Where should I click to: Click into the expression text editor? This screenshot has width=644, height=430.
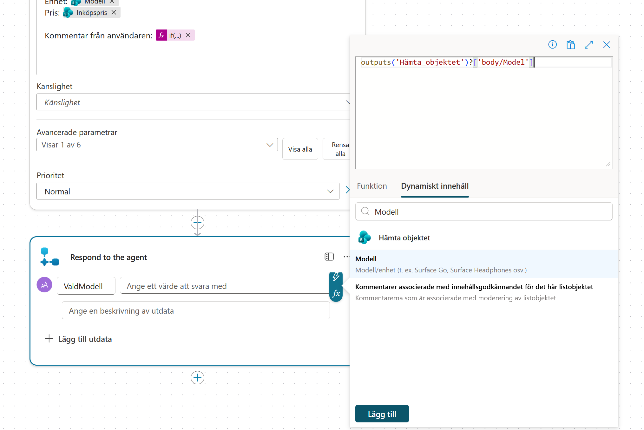484,113
